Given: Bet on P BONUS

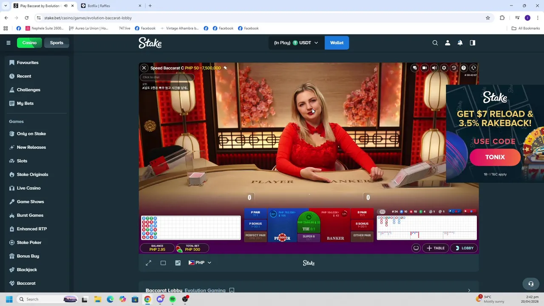Looking at the screenshot, I should point(255,225).
